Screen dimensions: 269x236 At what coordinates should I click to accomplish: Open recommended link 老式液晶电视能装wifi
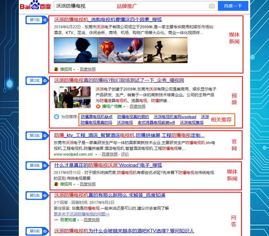tap(156, 122)
